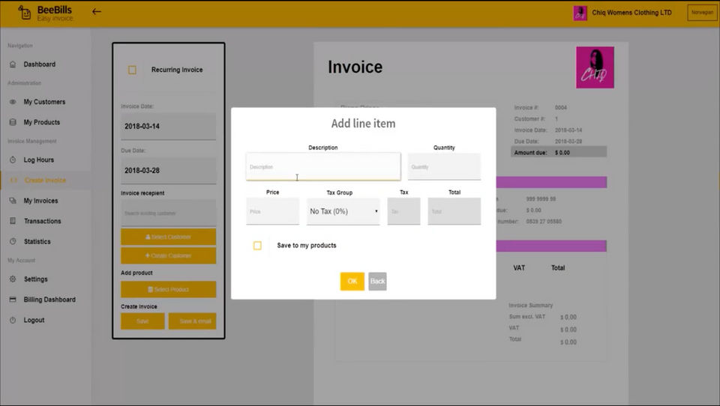
Task: Click Chiq company avatar in header
Action: [x=580, y=13]
